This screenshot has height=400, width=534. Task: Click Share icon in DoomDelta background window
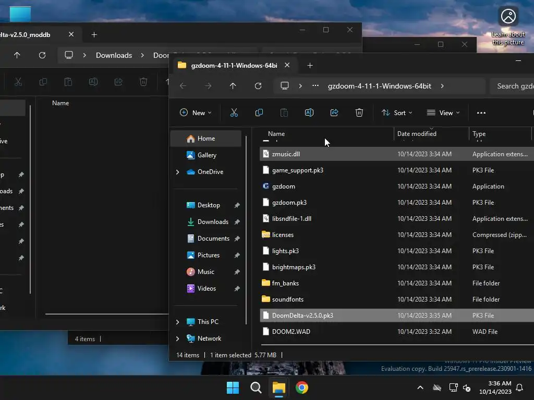(x=118, y=82)
